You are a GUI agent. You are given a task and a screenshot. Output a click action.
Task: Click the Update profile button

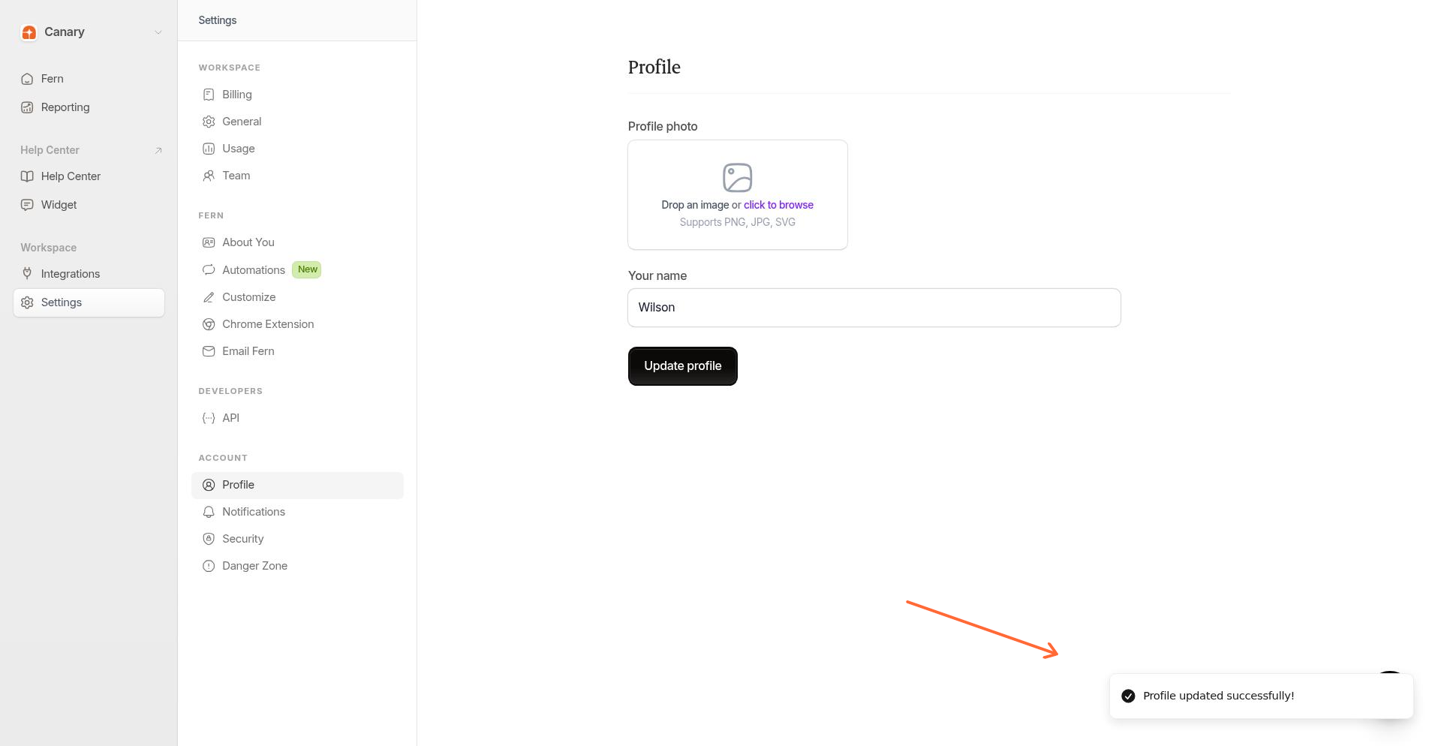coord(682,366)
